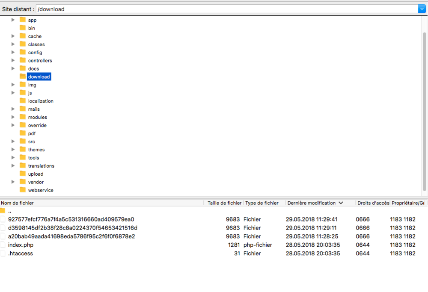Expand the themes folder tree
Image resolution: width=428 pixels, height=292 pixels.
(13, 149)
